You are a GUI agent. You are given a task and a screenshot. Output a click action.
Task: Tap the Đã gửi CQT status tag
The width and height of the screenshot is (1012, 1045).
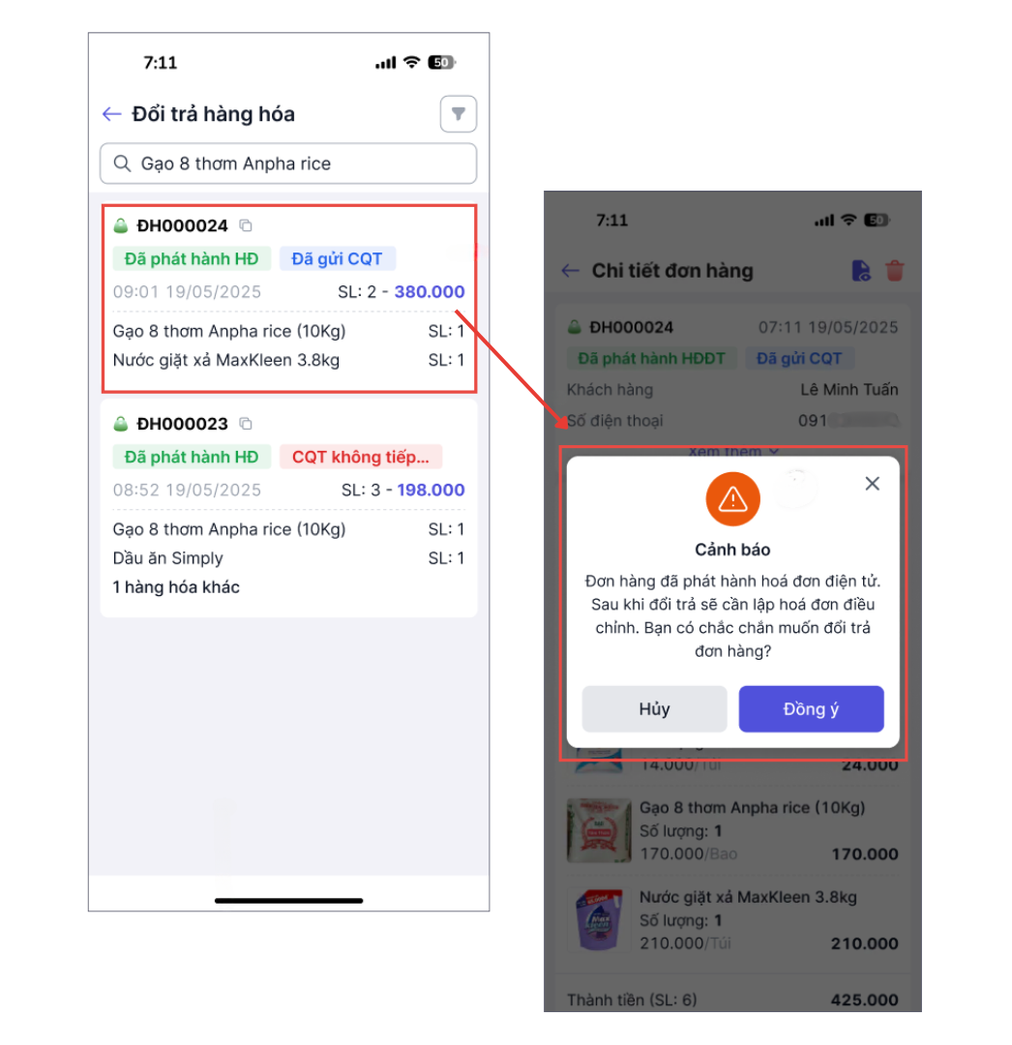337,258
